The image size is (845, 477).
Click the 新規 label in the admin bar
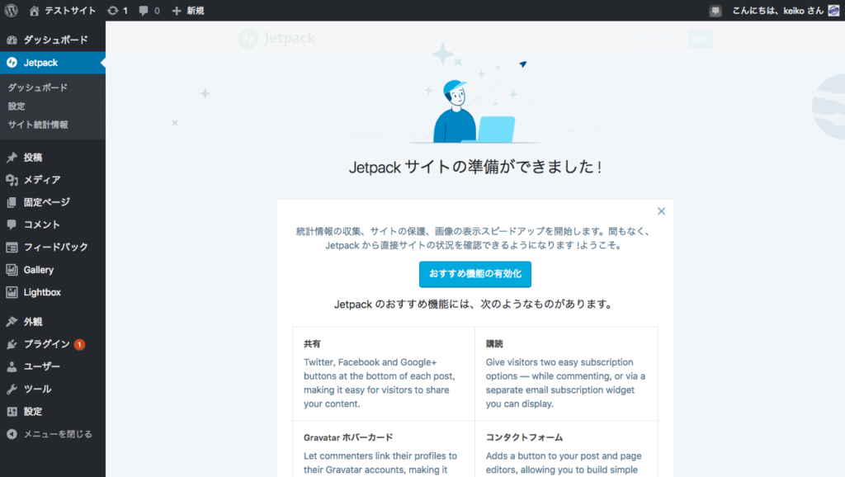pyautogui.click(x=196, y=10)
